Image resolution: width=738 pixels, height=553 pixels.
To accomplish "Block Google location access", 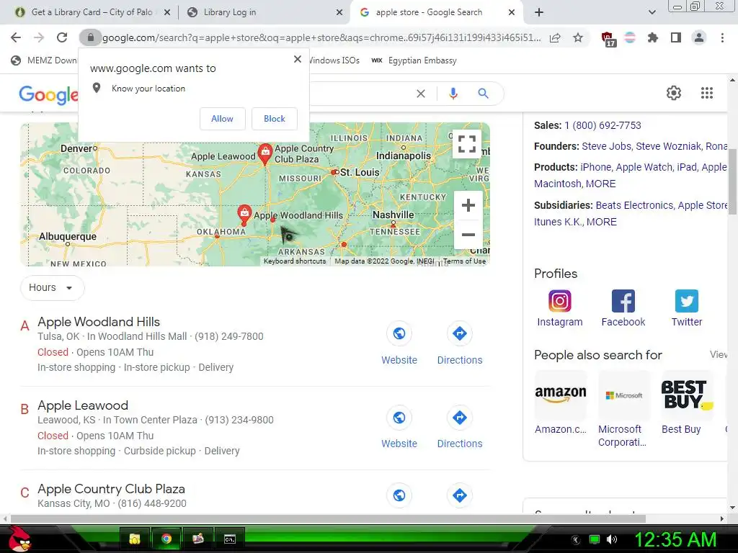I will click(x=275, y=119).
